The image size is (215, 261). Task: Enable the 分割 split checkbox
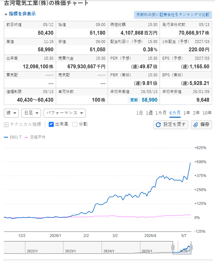point(75,124)
